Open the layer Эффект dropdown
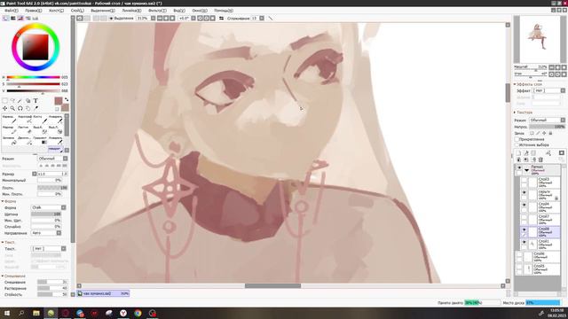568x319 pixels. (x=548, y=90)
